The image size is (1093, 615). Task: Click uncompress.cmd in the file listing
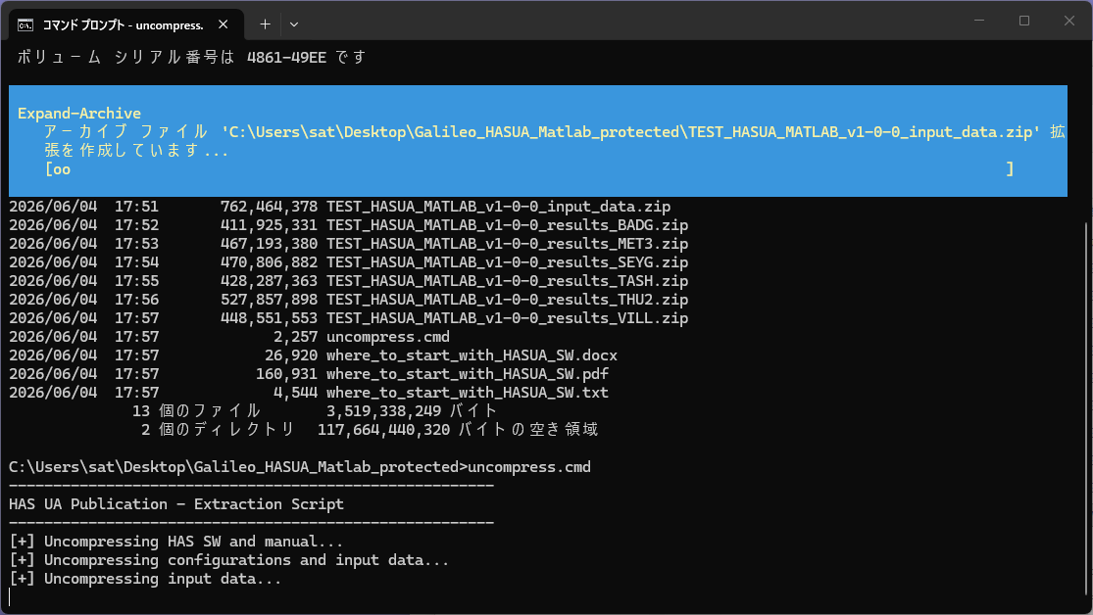point(388,337)
